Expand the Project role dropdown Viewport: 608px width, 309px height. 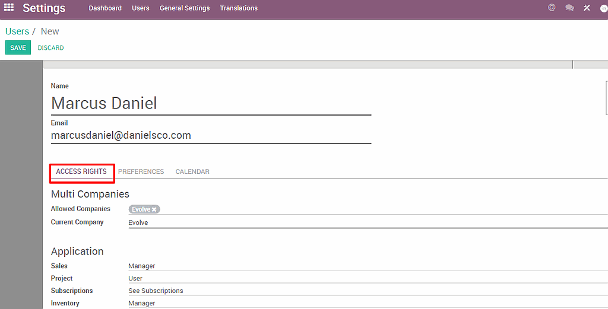click(356, 279)
